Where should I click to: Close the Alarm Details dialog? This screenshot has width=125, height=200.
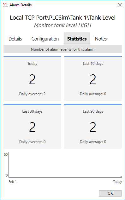click(x=120, y=5)
